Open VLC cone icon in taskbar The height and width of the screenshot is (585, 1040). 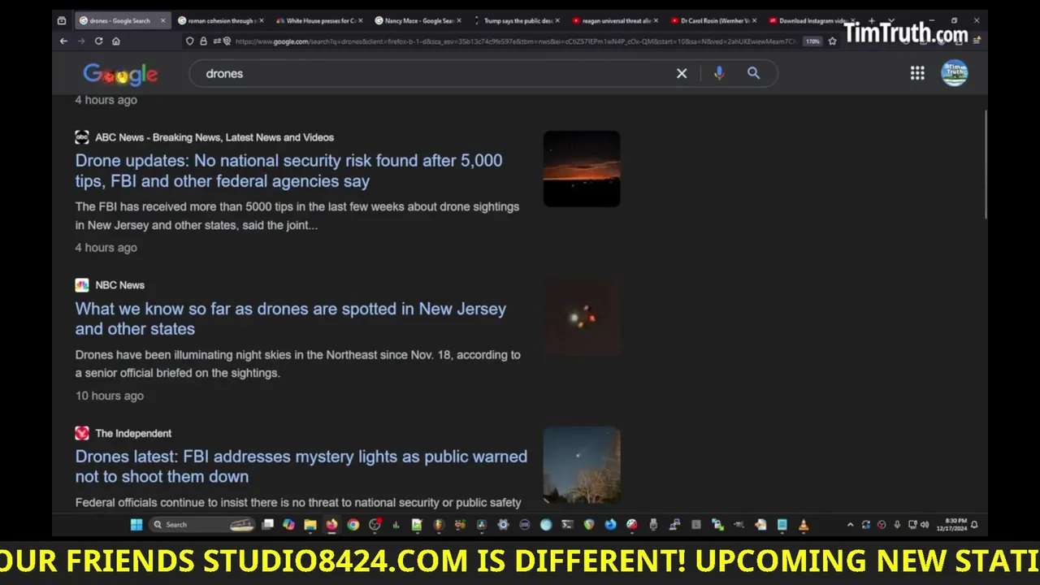803,525
